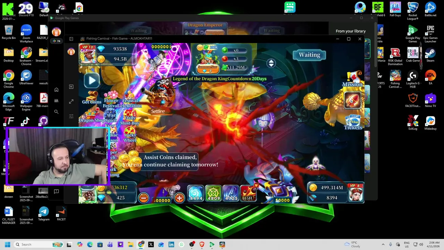Viewport: 444px width, 250px height.
Task: Click the Waiting seat label top right
Action: 309,55
